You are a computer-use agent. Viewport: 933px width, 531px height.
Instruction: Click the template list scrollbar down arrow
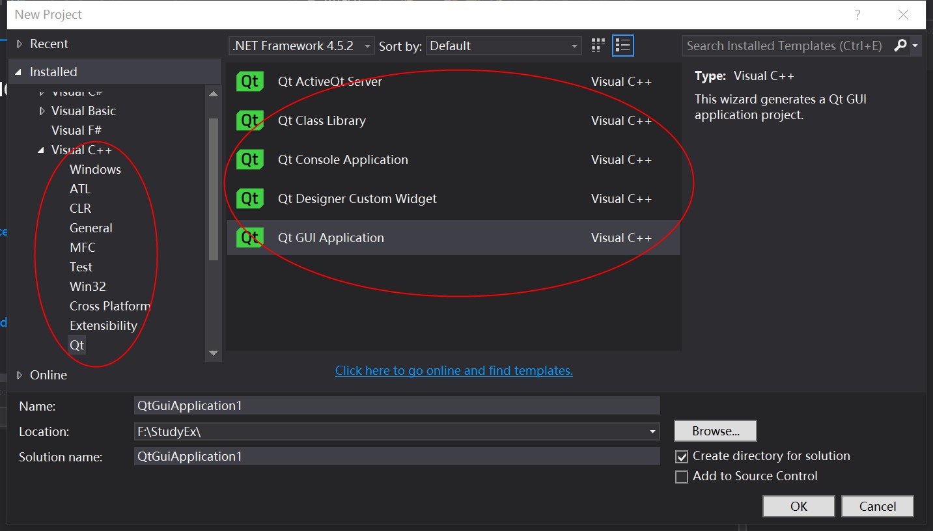[214, 352]
